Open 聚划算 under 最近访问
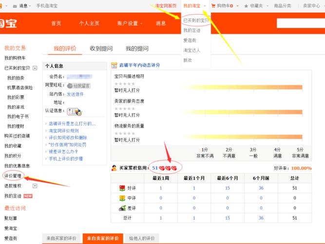Viewport: 325px width, 244px height. [11, 219]
